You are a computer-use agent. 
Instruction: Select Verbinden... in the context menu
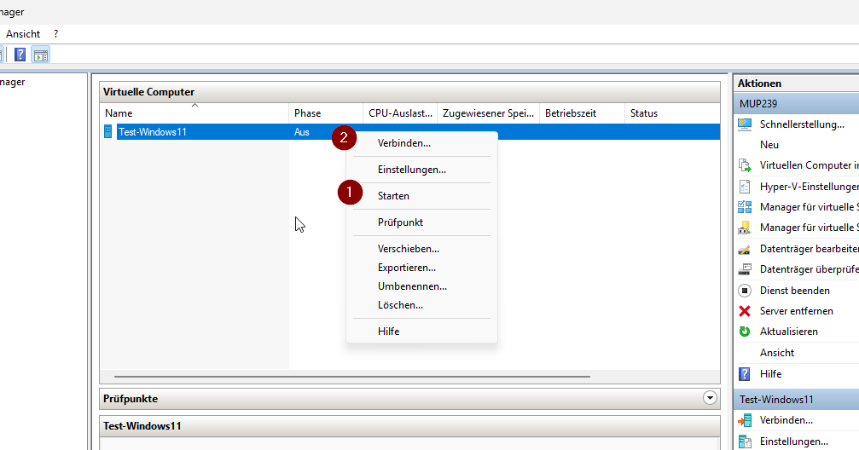point(403,143)
